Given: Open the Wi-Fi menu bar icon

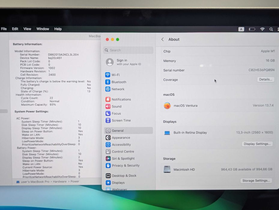Looking at the screenshot, I should (262, 29).
